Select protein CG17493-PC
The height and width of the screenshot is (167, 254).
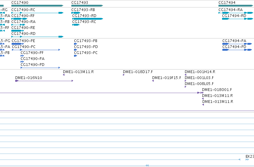click(x=86, y=53)
